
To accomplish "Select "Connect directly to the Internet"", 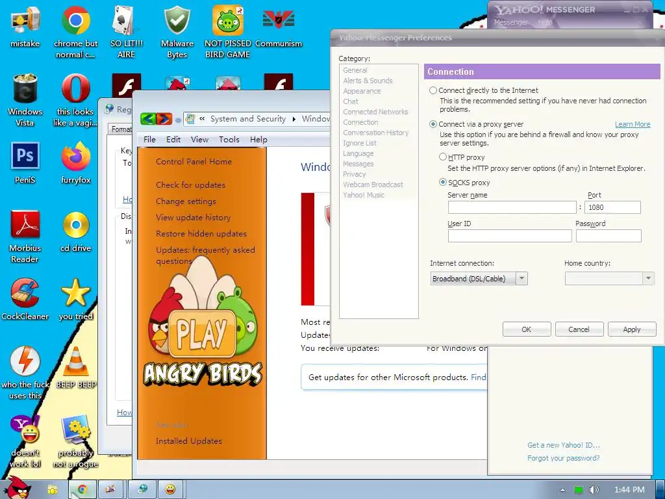I will [433, 90].
